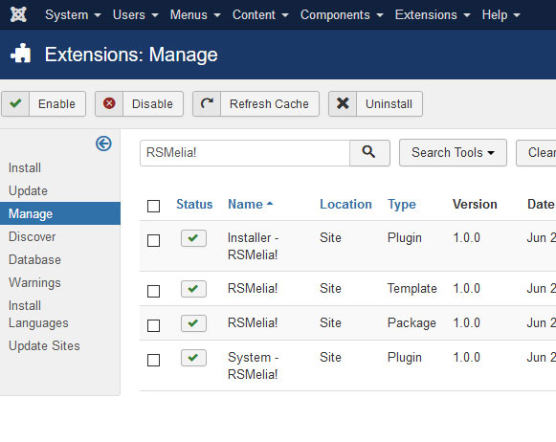This screenshot has height=442, width=556.
Task: Select Manage in the sidebar
Action: click(60, 213)
